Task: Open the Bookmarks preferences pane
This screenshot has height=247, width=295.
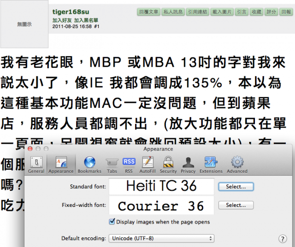Action: pyautogui.click(x=89, y=165)
